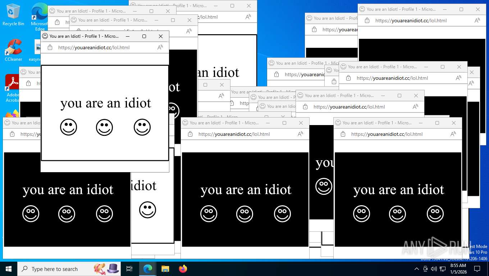Screen dimensions: 489x276
Task: Close the bottom-center black Idiot window
Action: 301,123
